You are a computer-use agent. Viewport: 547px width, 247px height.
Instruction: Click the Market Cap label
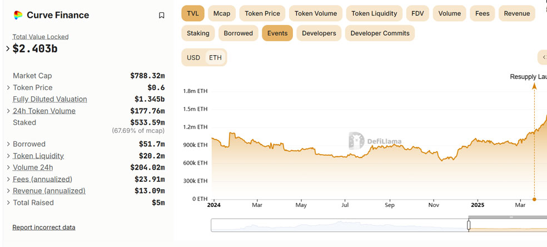coord(32,76)
